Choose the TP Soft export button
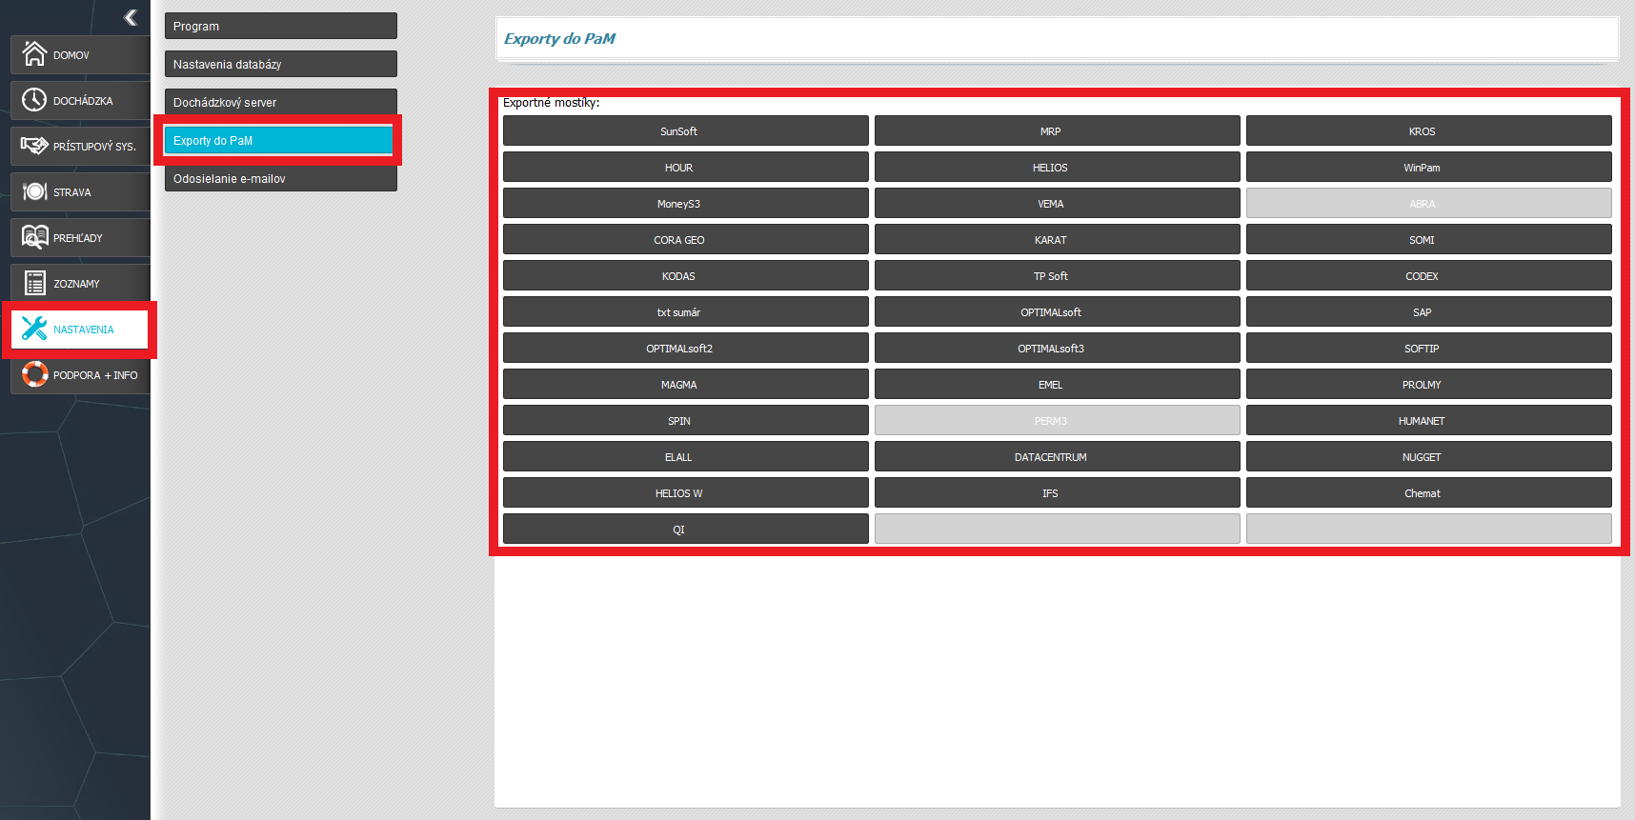The height and width of the screenshot is (820, 1635). 1058,275
